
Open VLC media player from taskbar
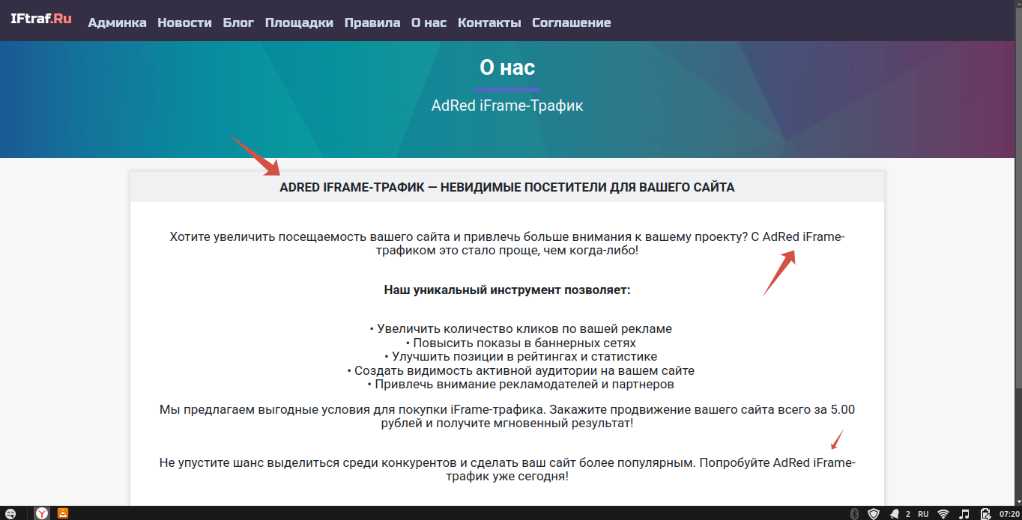point(64,513)
